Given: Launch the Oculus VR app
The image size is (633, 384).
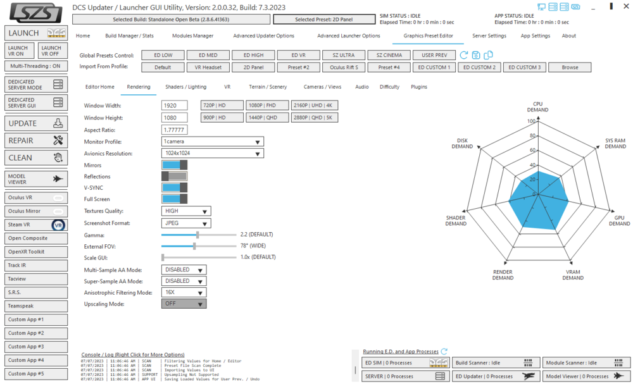Looking at the screenshot, I should pyautogui.click(x=36, y=197).
